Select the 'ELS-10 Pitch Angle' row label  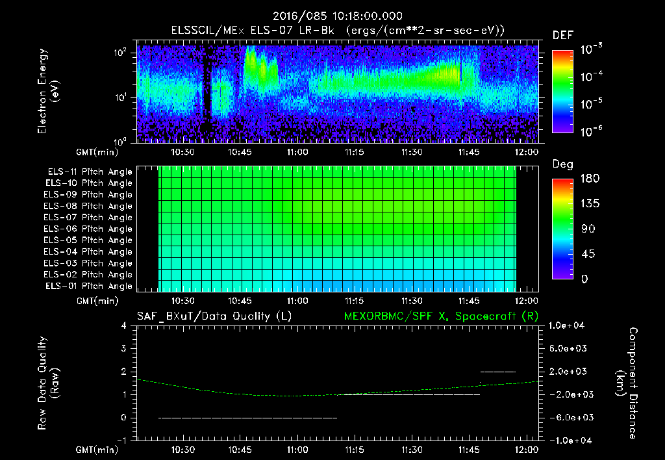[89, 183]
